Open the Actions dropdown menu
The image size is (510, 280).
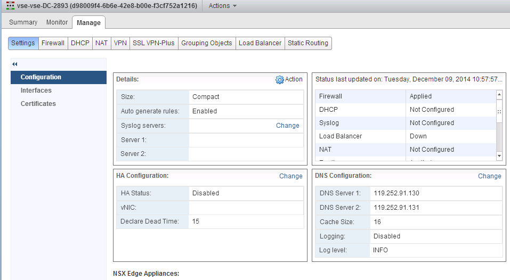tap(222, 6)
